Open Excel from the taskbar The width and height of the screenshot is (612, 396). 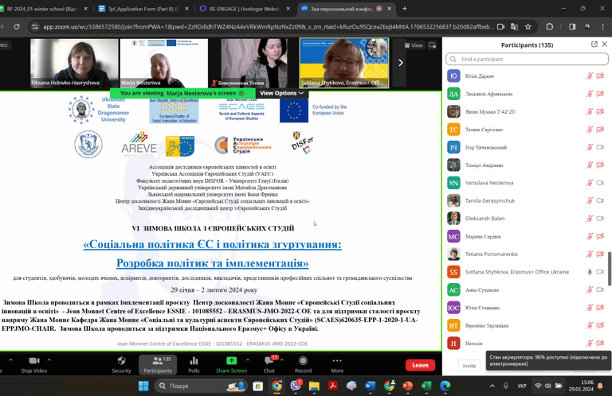(x=426, y=386)
